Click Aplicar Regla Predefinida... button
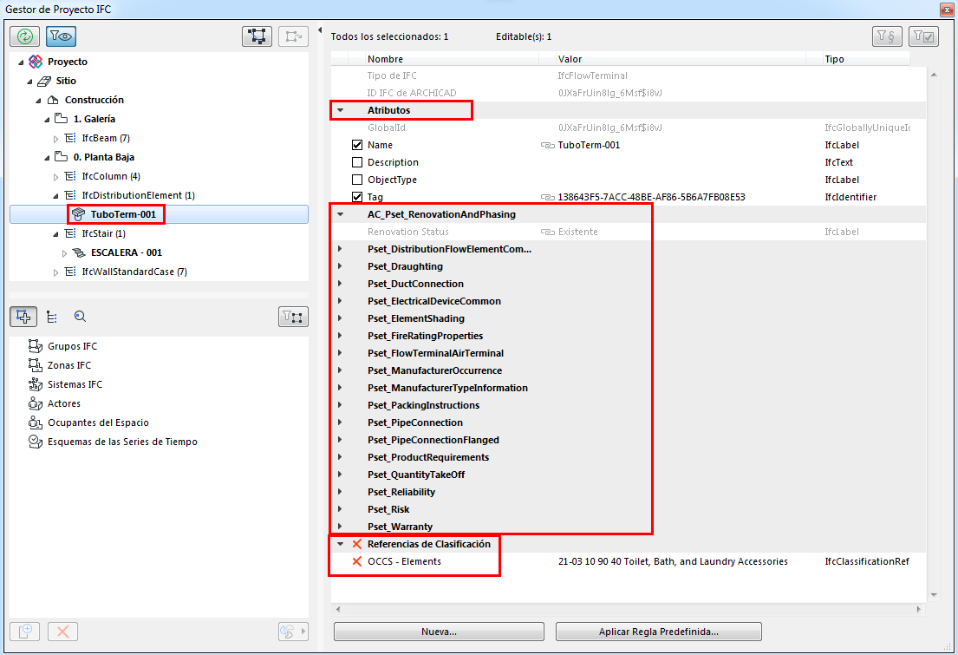Viewport: 958px width, 655px height. 659,632
